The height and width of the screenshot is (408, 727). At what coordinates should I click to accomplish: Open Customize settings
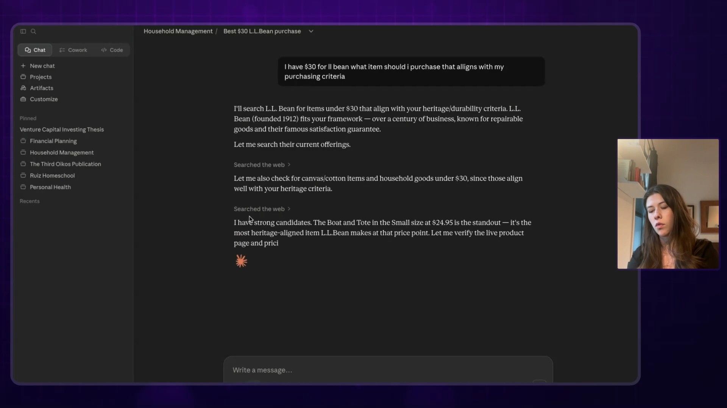(x=44, y=99)
